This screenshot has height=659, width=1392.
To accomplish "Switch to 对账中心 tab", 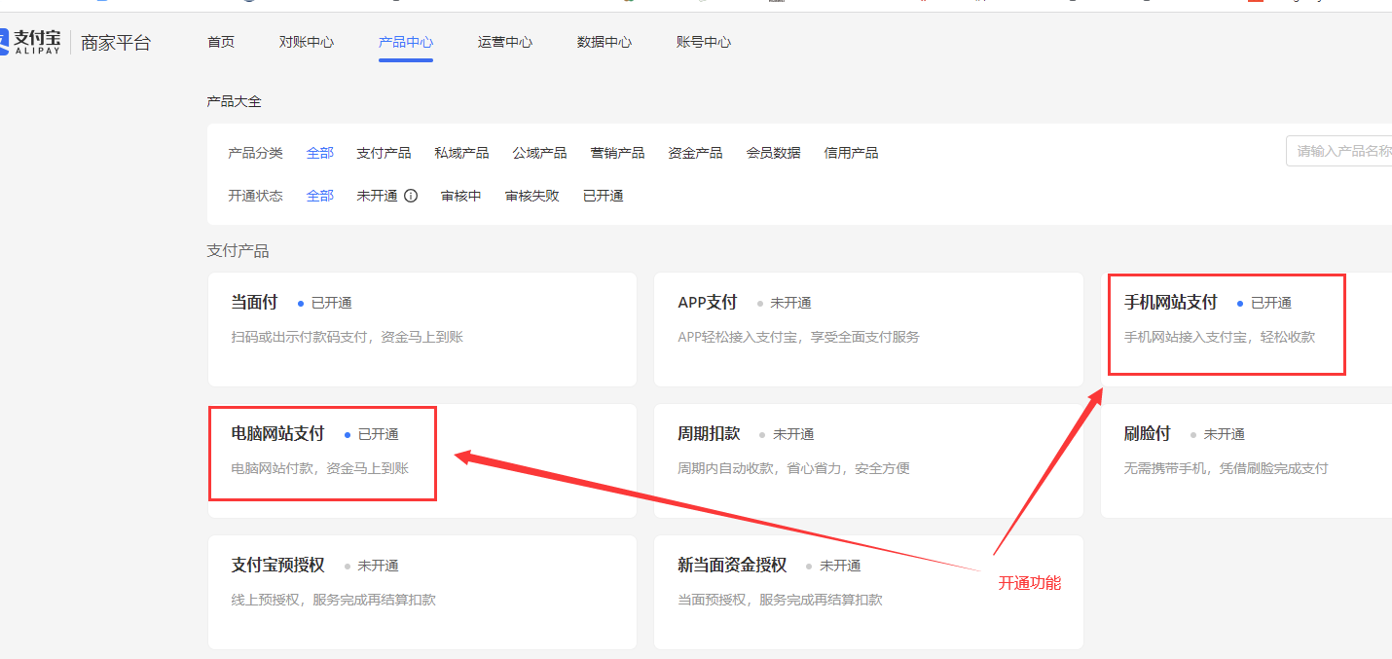I will click(x=307, y=42).
